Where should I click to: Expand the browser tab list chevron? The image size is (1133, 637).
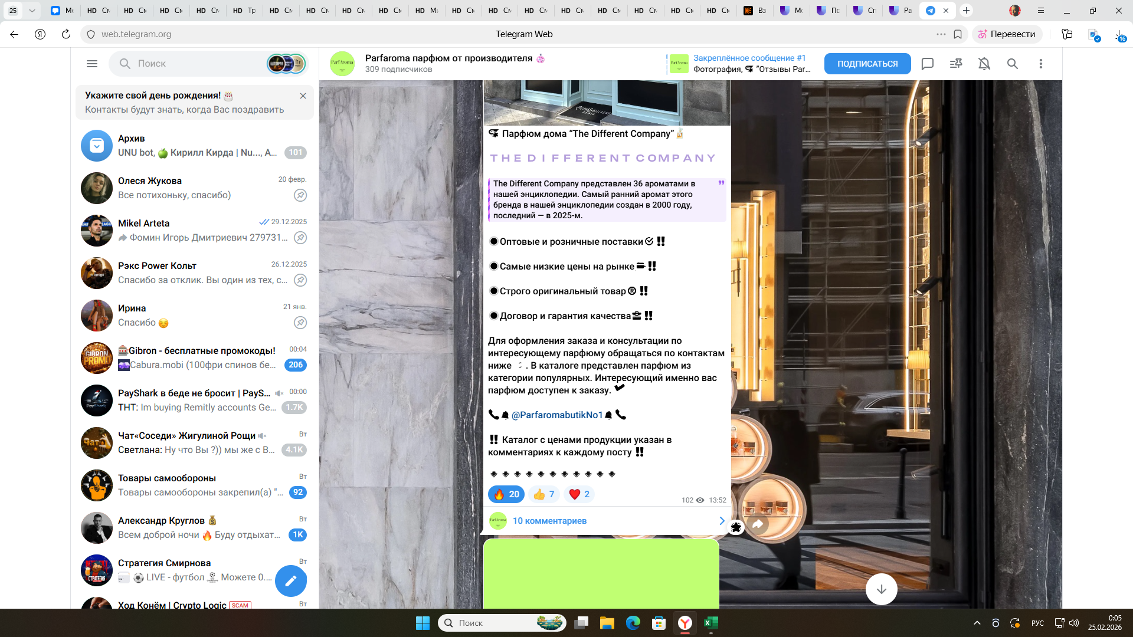click(x=32, y=11)
